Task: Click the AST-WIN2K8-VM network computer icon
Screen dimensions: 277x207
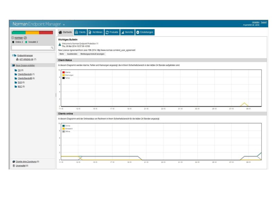Action: click(17, 59)
